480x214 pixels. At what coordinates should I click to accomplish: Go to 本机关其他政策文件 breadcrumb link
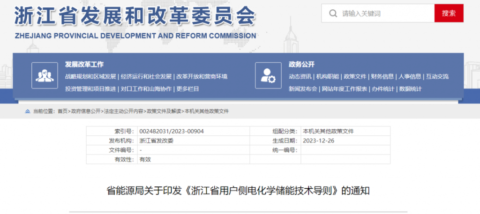tap(207, 111)
